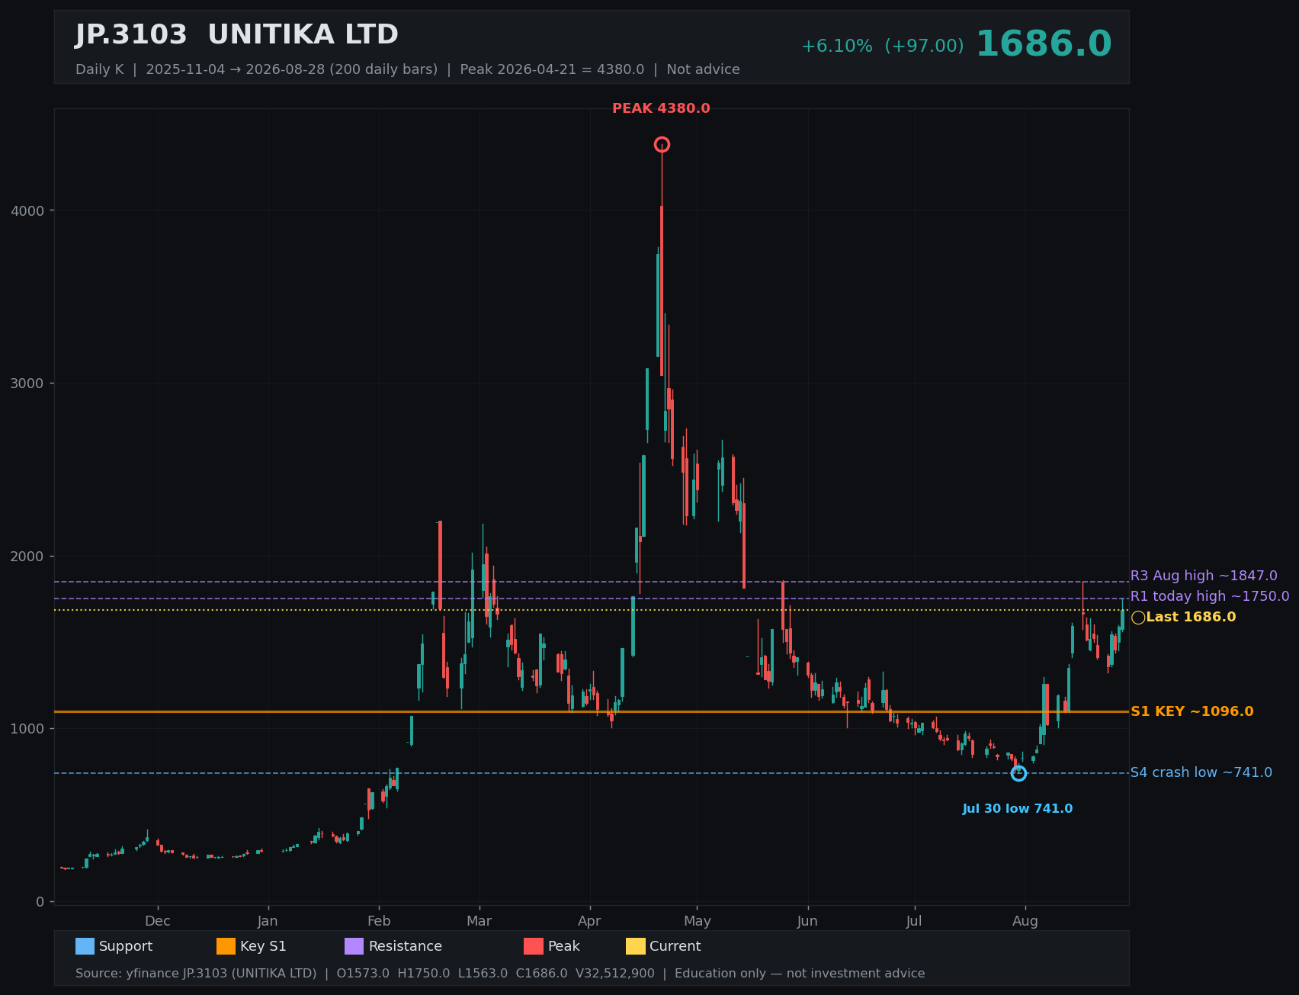Click the Aug x-axis label
The image size is (1299, 995).
point(1025,921)
